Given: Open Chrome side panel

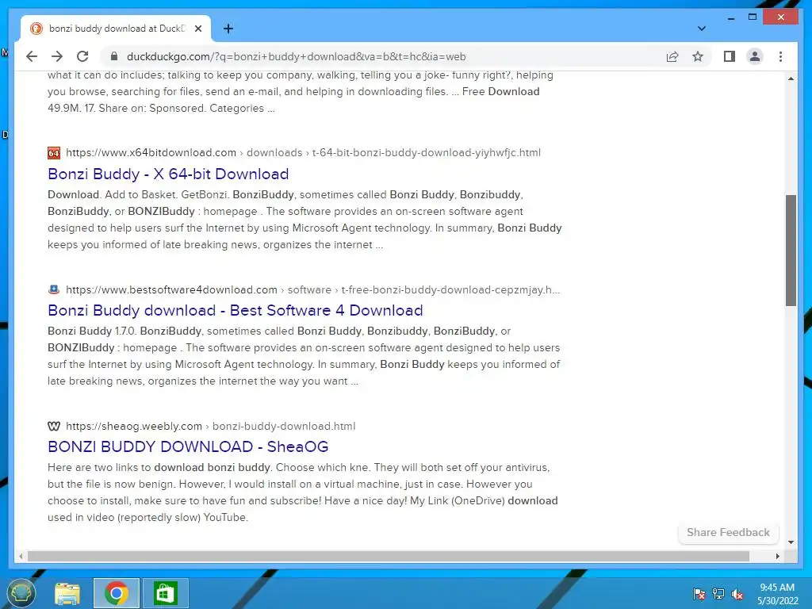Looking at the screenshot, I should coord(730,56).
